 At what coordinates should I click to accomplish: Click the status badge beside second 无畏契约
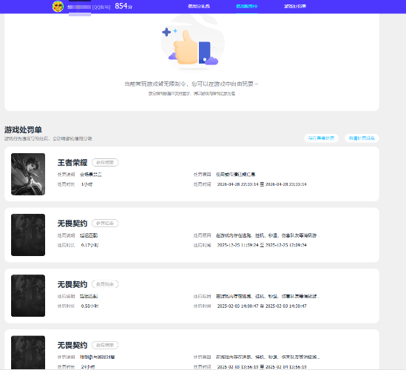(x=105, y=284)
